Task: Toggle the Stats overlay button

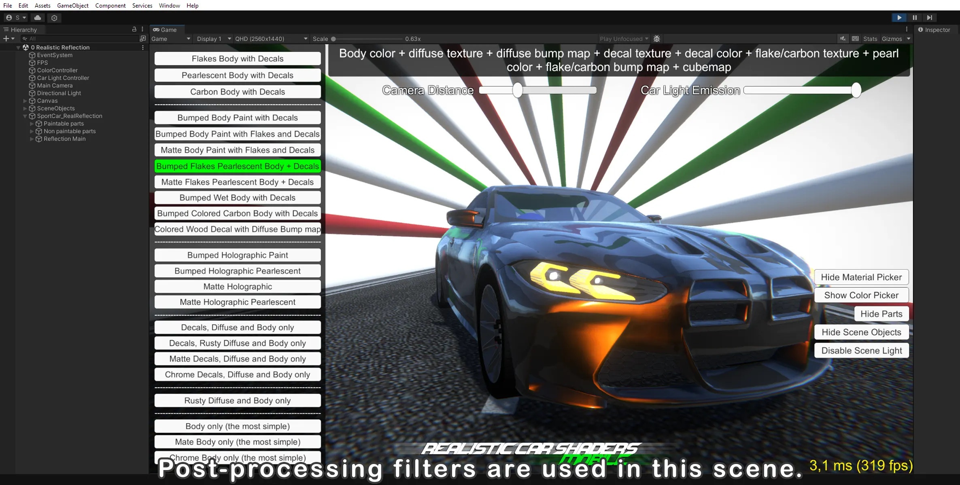Action: click(x=870, y=39)
